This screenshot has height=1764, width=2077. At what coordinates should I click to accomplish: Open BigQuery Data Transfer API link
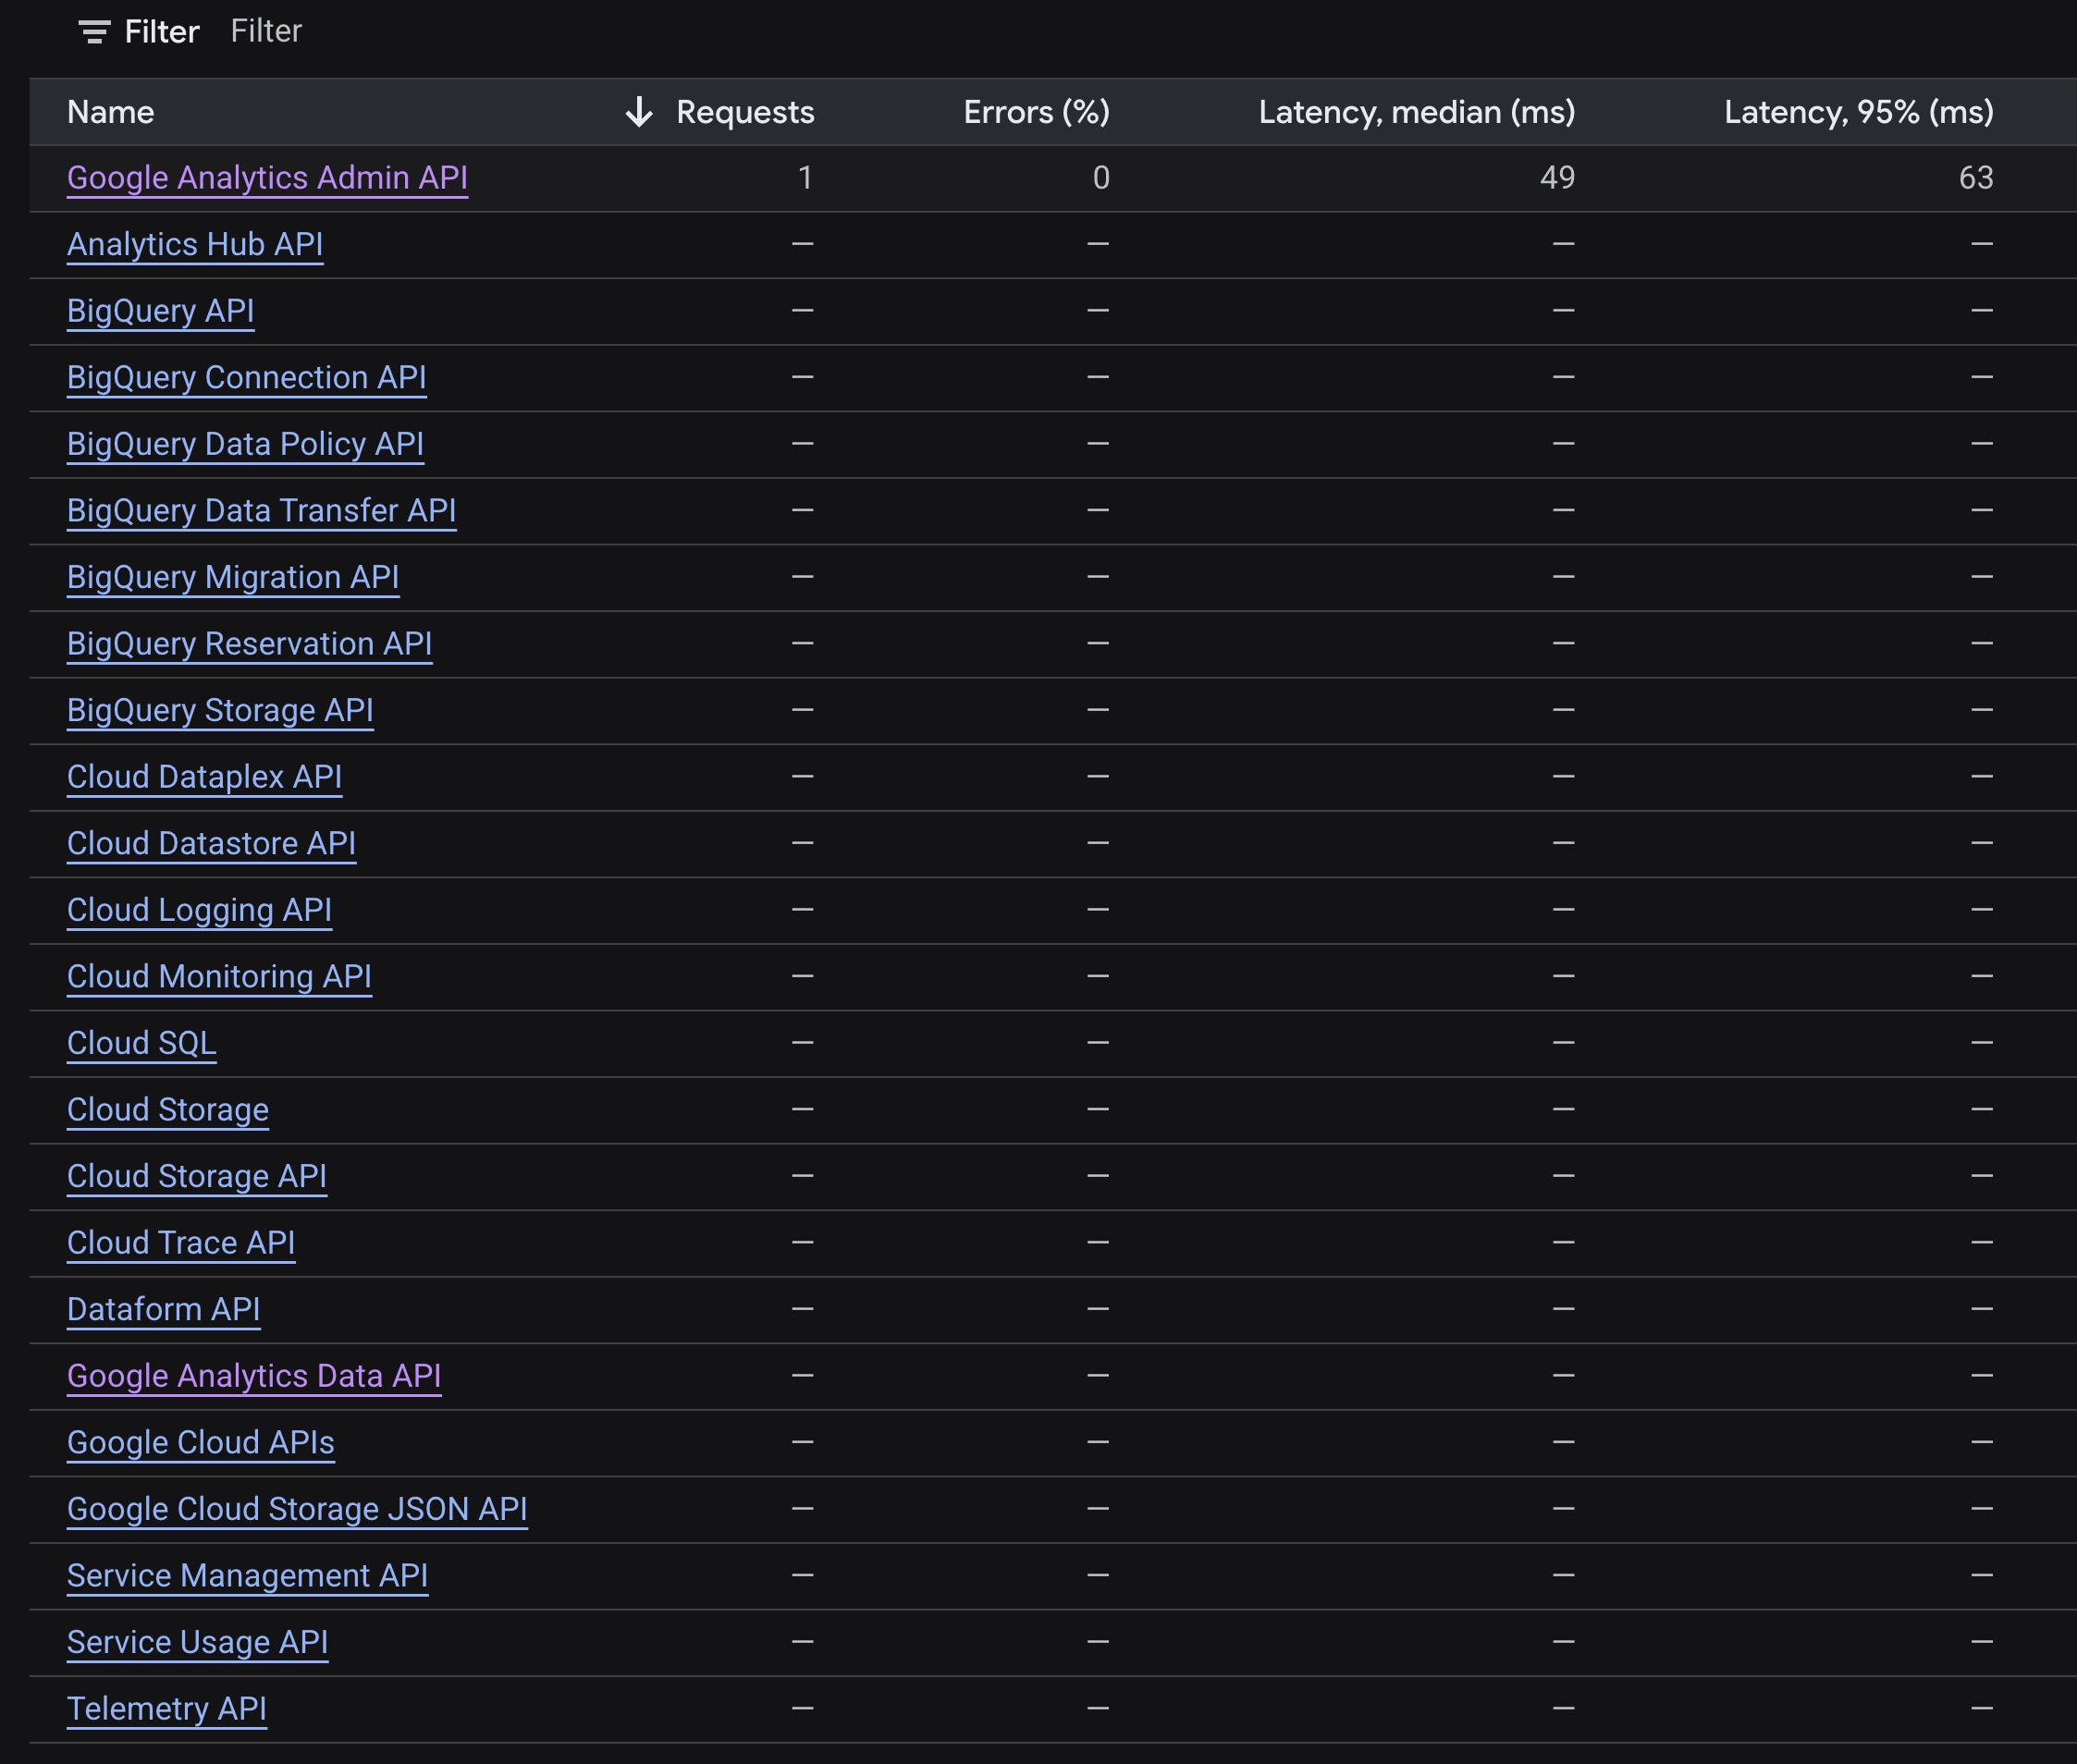[262, 511]
